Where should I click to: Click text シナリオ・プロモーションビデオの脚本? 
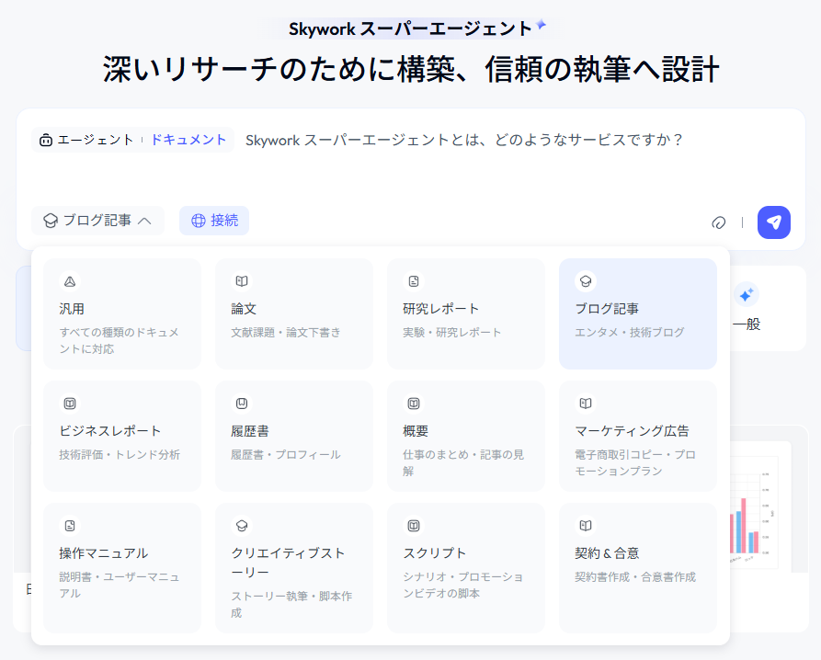pyautogui.click(x=462, y=586)
